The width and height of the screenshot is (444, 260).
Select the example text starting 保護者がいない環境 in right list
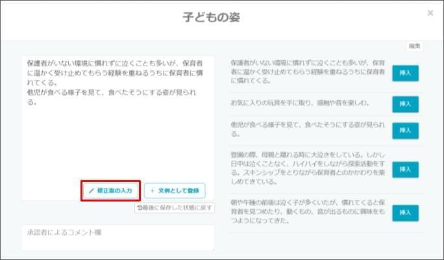[x=308, y=73]
